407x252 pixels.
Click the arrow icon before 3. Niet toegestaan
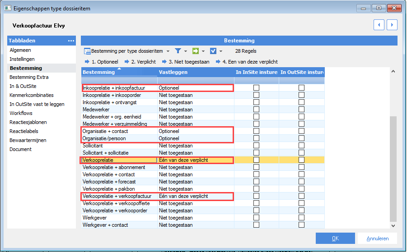point(164,62)
